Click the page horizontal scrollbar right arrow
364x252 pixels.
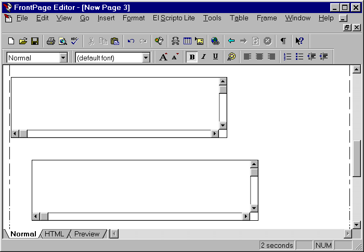347,234
